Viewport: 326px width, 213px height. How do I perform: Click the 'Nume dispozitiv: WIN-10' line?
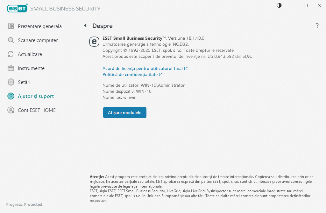(127, 91)
